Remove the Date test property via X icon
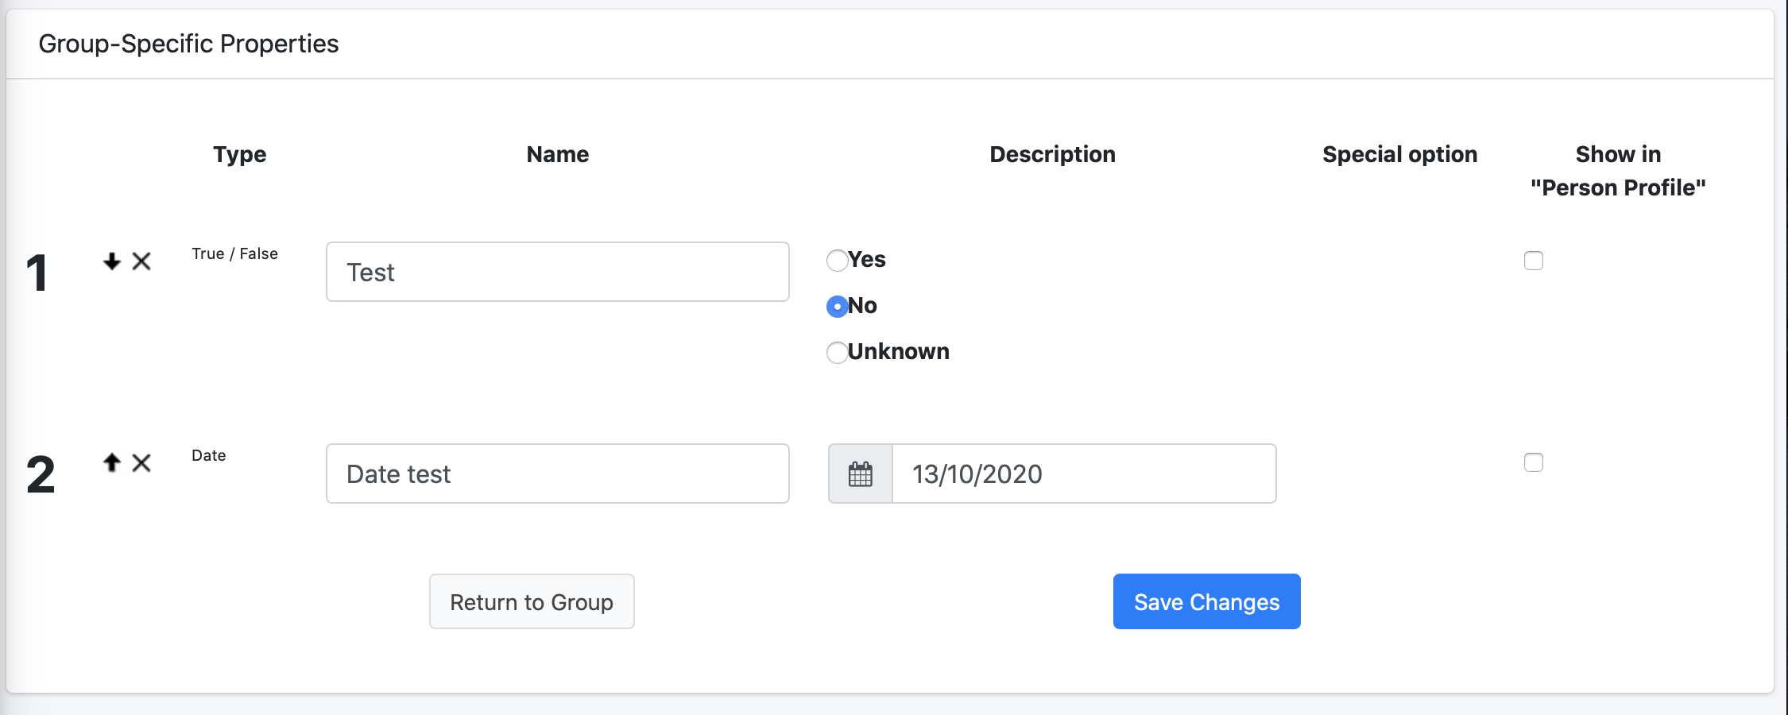This screenshot has width=1788, height=715. (x=141, y=462)
